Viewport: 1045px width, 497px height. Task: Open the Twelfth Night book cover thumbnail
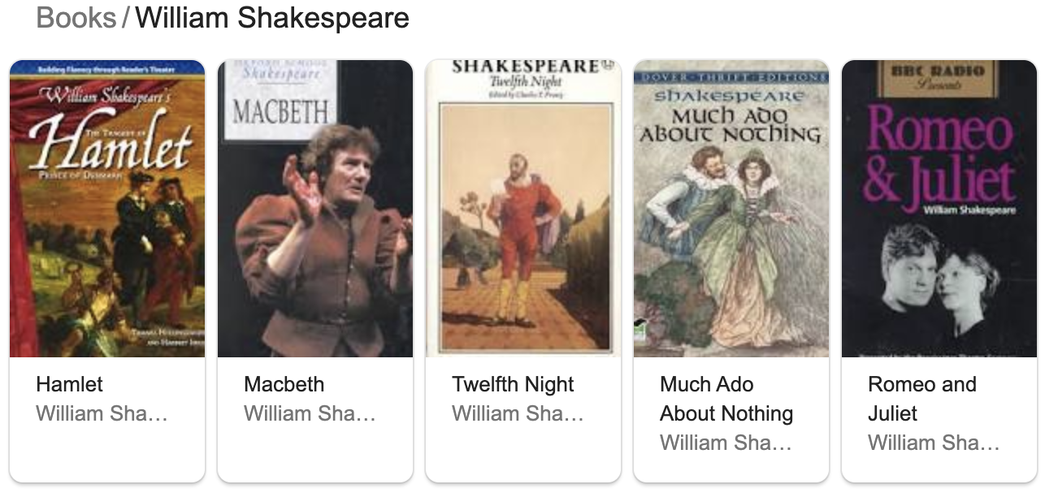click(x=523, y=209)
